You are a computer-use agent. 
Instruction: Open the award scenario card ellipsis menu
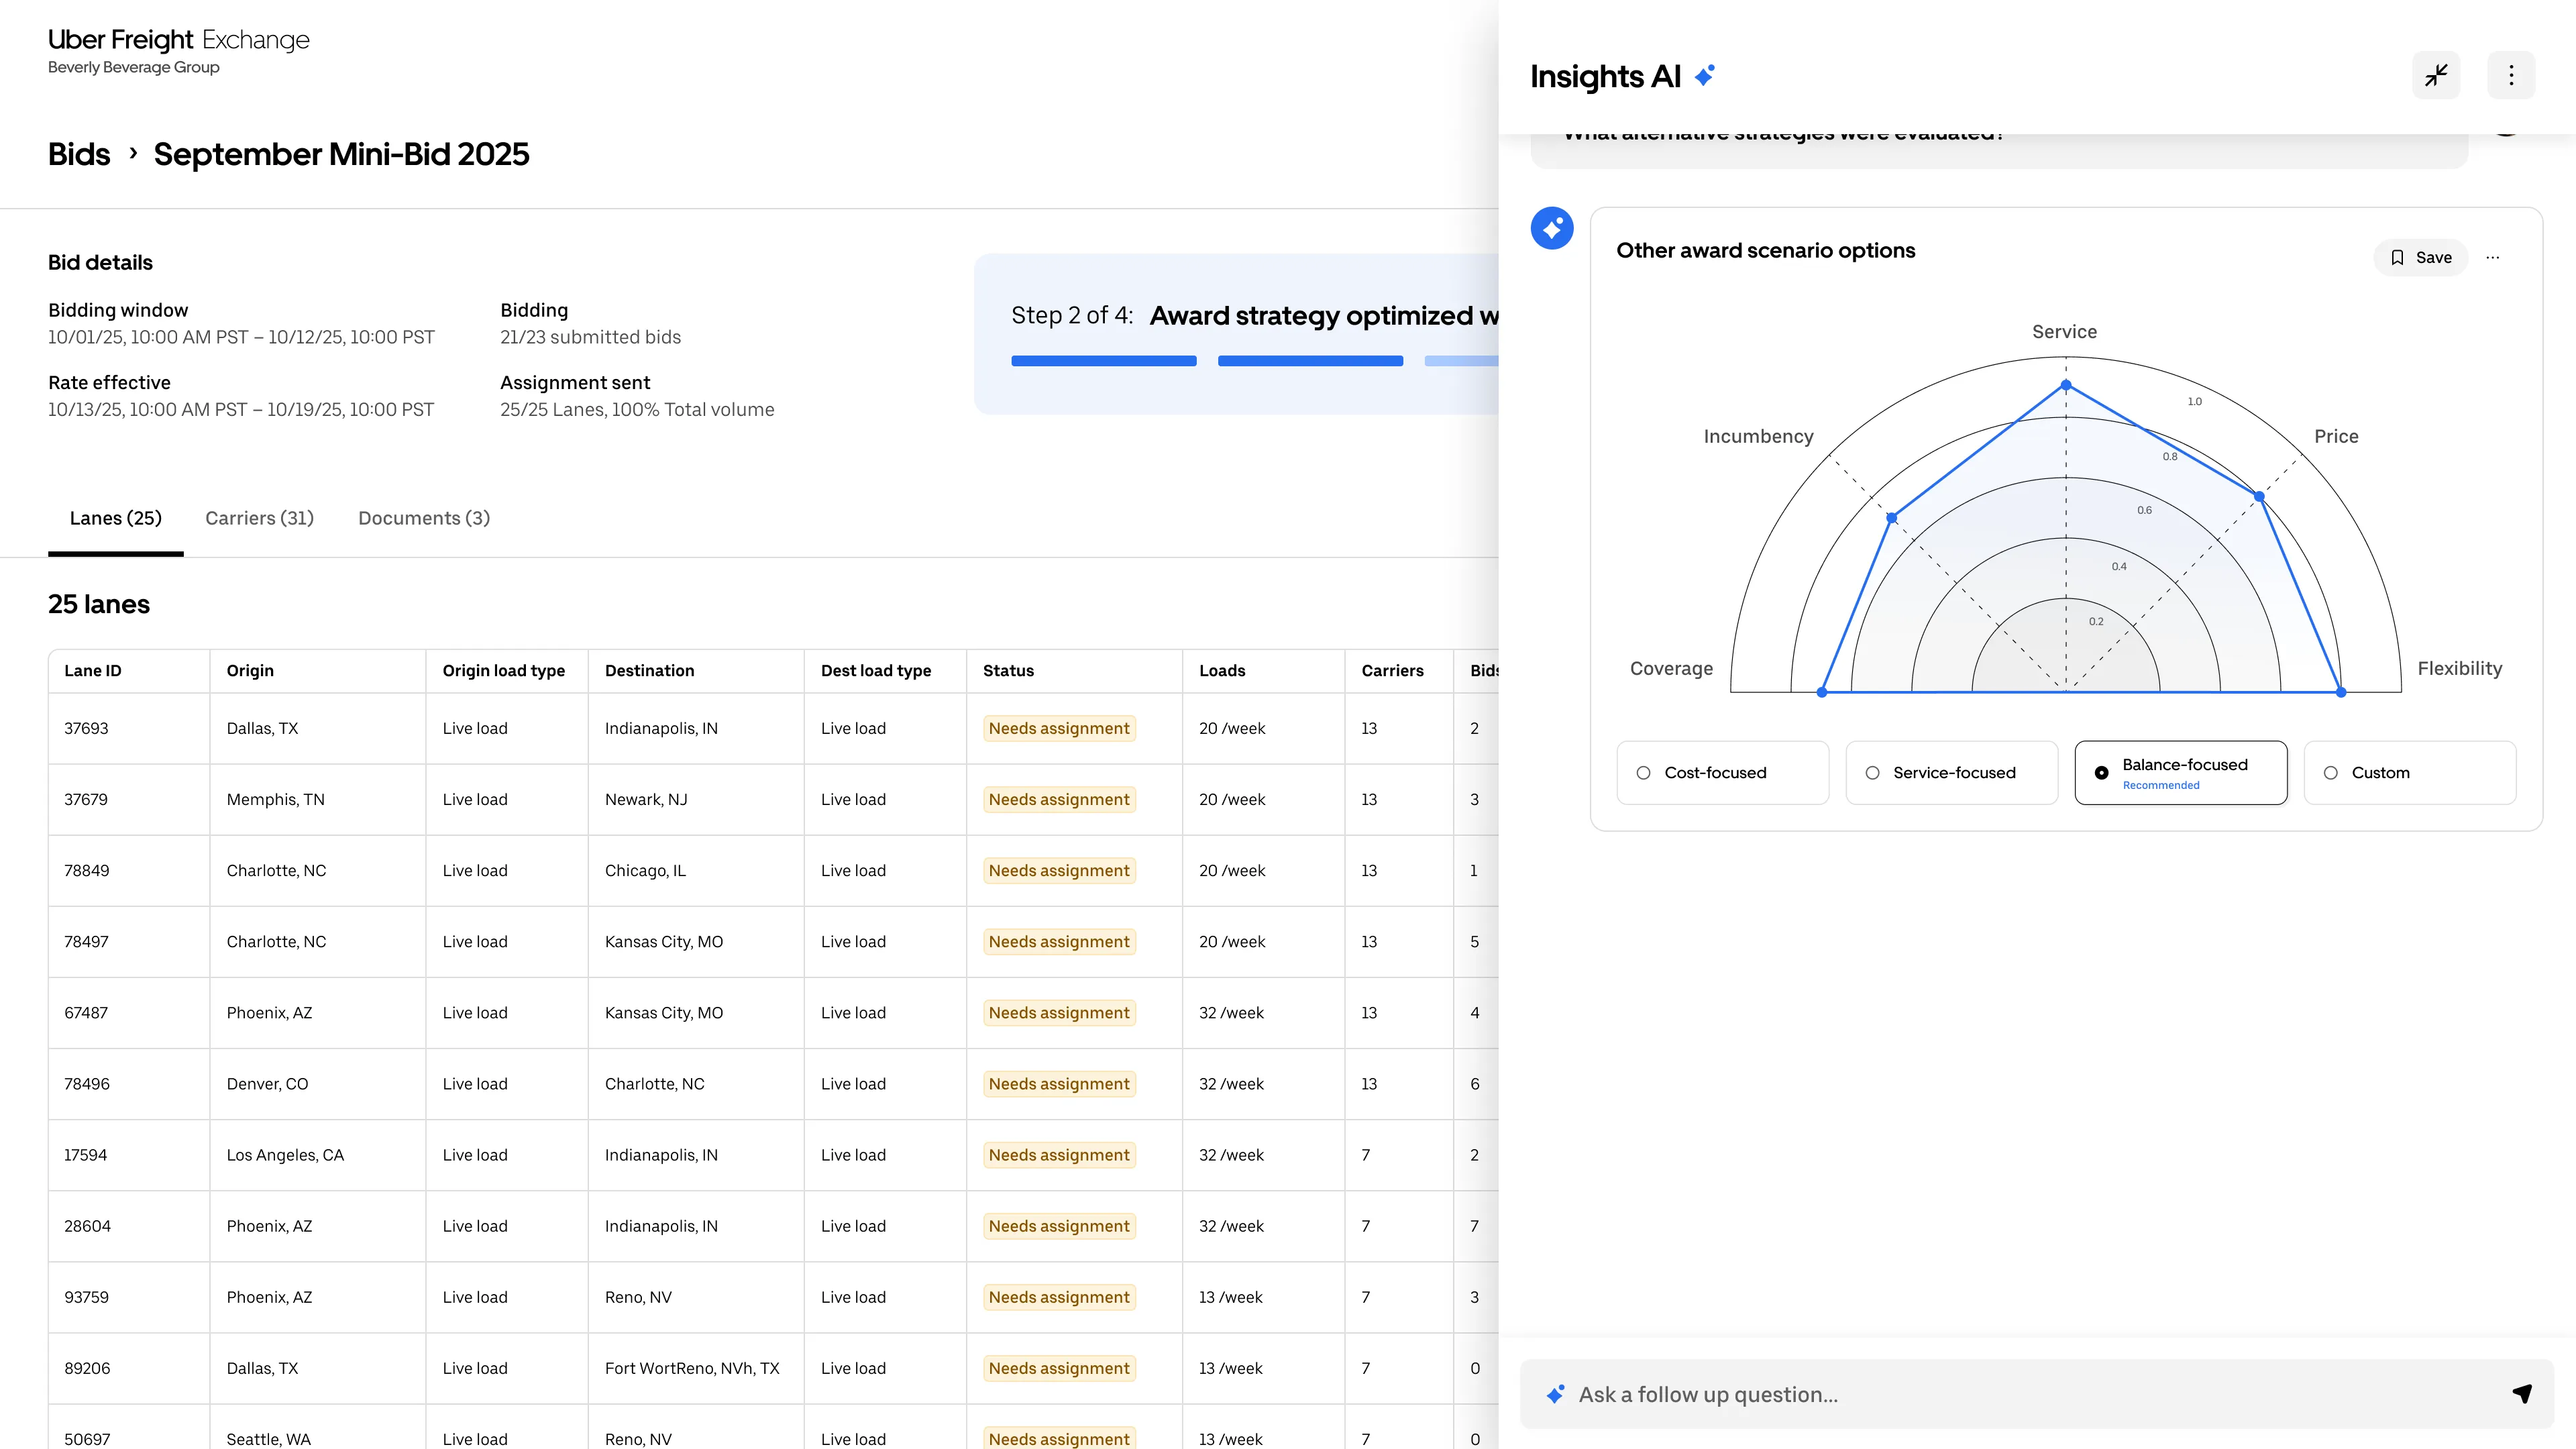pos(2493,257)
